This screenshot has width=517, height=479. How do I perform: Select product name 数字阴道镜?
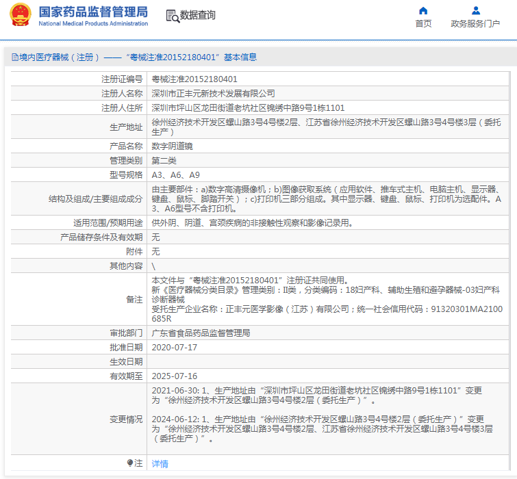coord(172,146)
